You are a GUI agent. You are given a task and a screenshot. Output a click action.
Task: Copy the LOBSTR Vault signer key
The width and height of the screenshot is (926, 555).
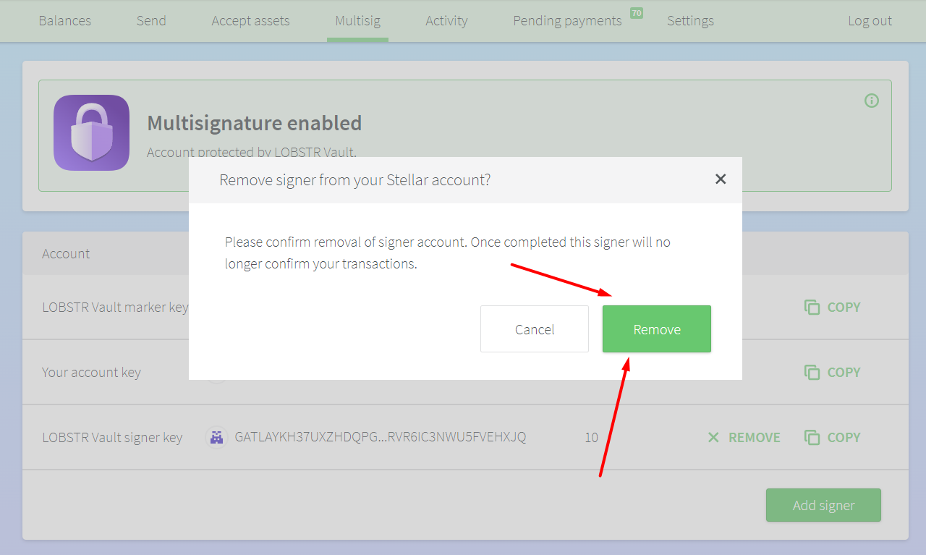[x=832, y=437]
